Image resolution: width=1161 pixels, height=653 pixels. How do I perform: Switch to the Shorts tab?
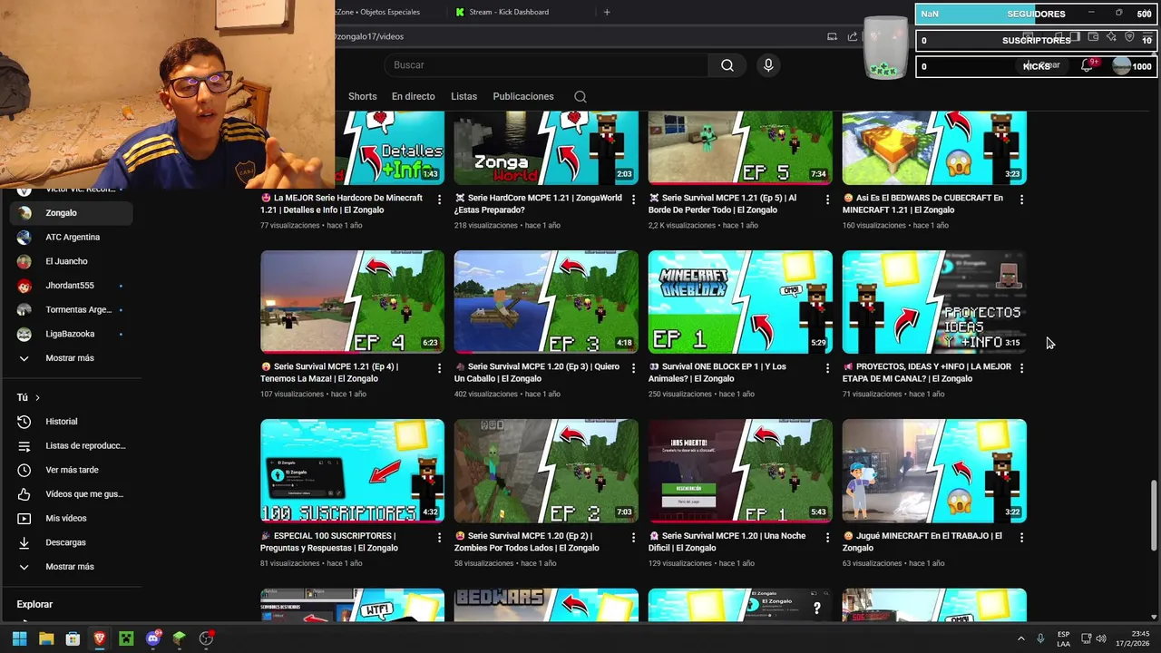(x=362, y=96)
